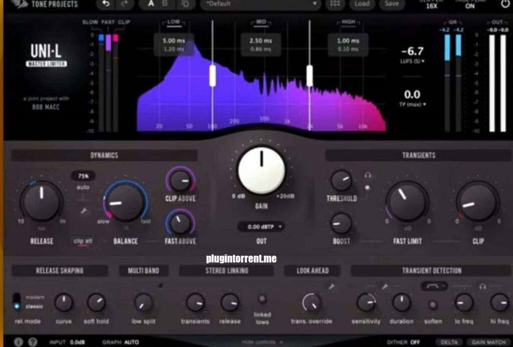The image size is (513, 347).
Task: Click the CLIP ABOVE knob
Action: [180, 181]
